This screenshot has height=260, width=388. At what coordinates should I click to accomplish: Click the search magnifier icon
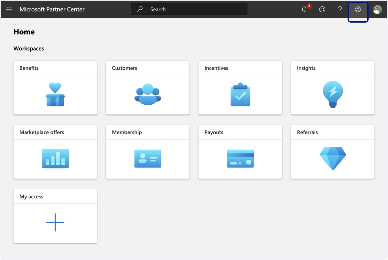click(x=140, y=9)
